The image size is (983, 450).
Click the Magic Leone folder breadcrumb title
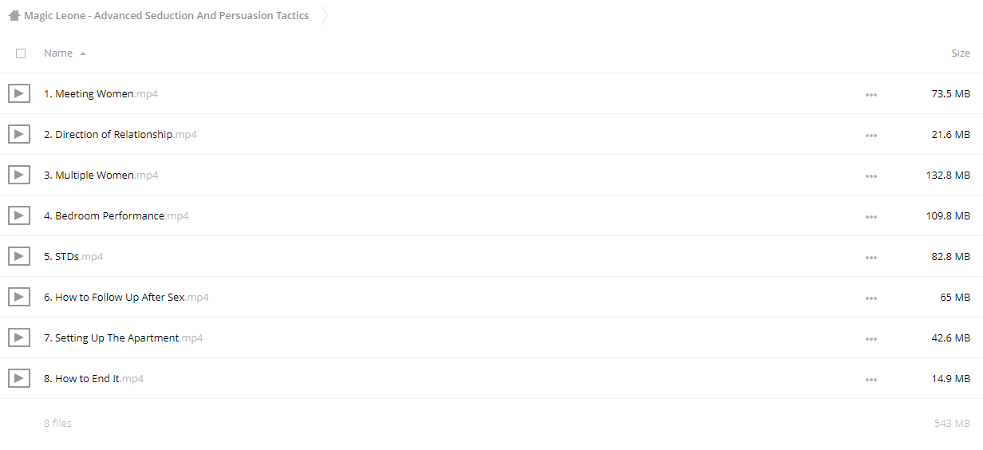coord(166,15)
